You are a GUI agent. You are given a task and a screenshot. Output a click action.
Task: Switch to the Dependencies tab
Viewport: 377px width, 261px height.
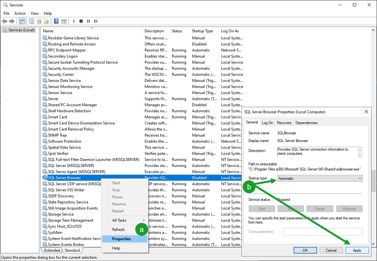306,123
